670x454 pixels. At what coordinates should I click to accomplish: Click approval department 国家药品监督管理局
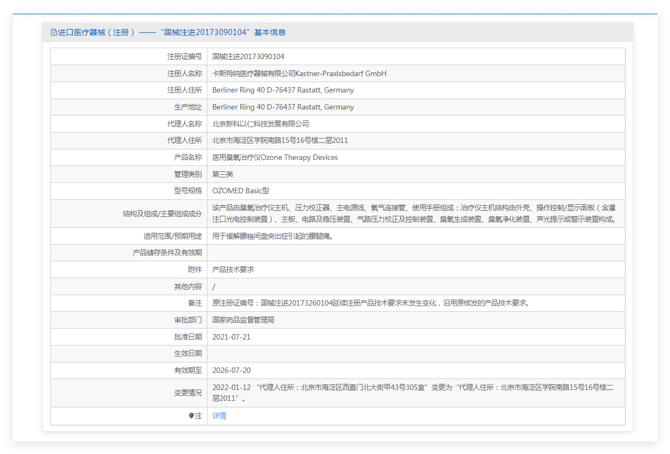(x=244, y=320)
